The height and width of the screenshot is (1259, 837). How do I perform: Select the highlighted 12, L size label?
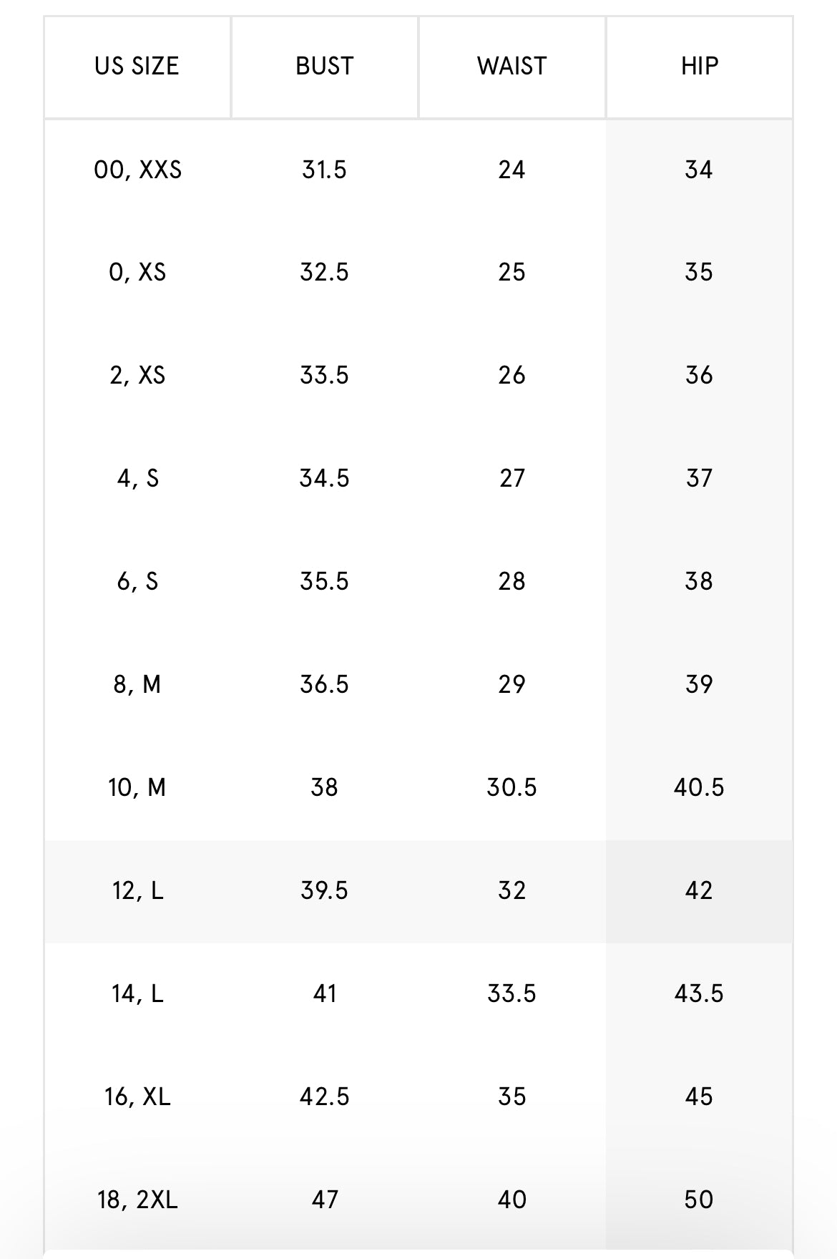click(x=137, y=890)
